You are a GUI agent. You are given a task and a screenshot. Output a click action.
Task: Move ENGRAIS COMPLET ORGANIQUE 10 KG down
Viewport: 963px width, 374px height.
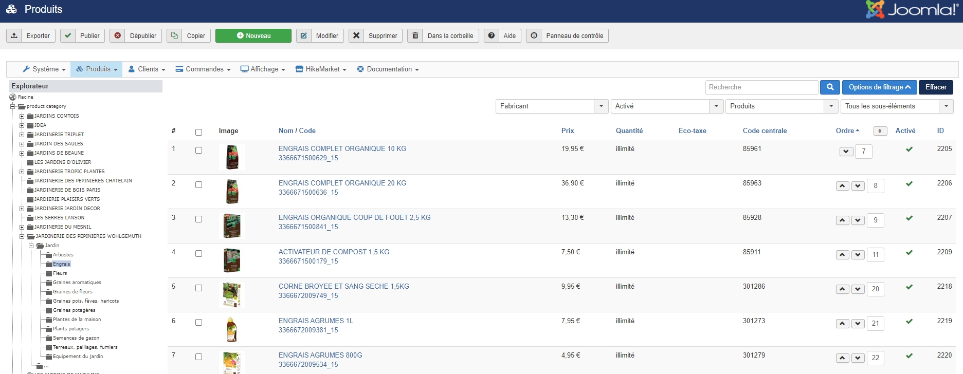click(846, 152)
